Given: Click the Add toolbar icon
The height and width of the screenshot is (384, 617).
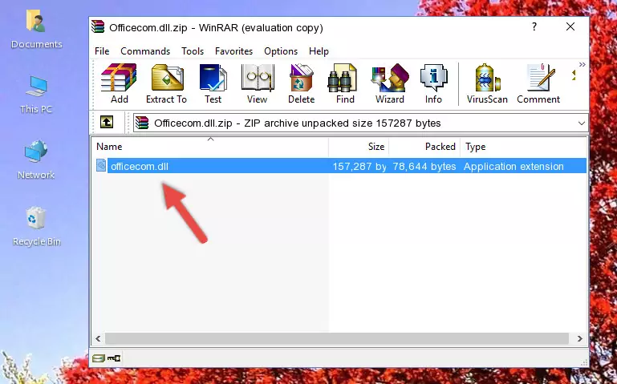Looking at the screenshot, I should click(119, 83).
